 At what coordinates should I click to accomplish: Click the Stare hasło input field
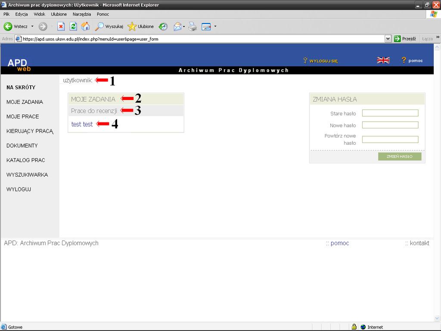[x=390, y=113]
